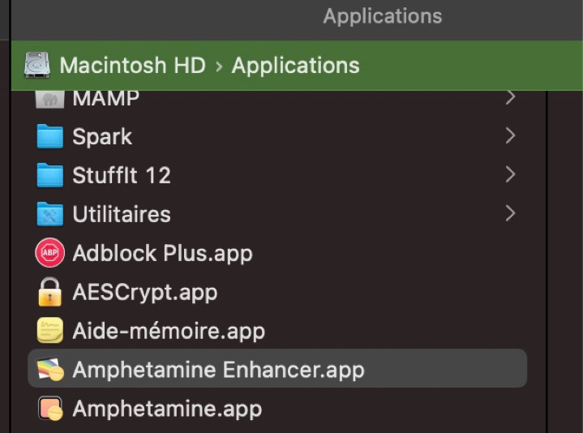Click the Aide-mémoire yellow notes icon
This screenshot has width=583, height=433.
click(x=50, y=331)
